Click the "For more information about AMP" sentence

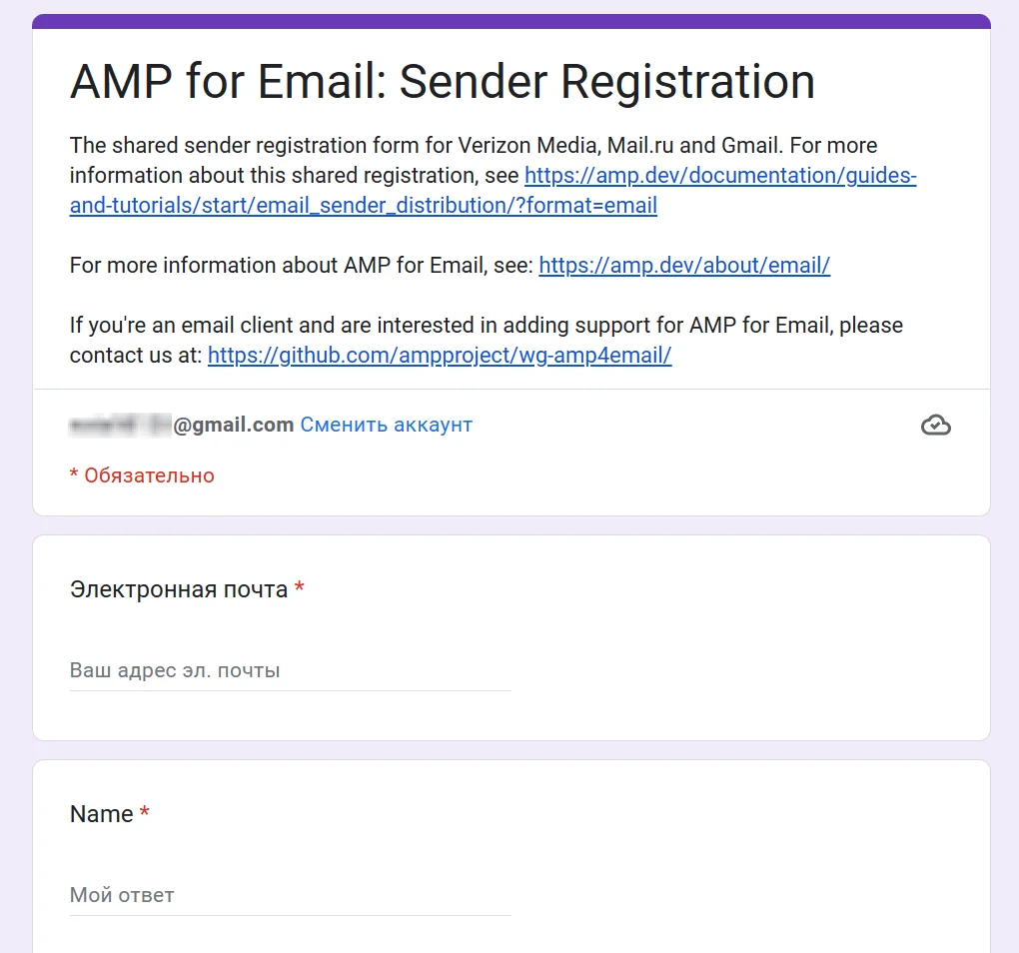pos(300,266)
